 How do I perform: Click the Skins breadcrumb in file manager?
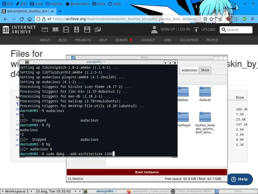[x=205, y=70]
